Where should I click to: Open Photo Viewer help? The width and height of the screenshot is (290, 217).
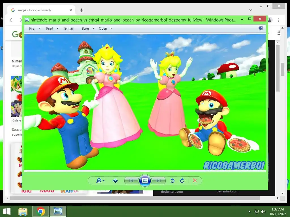pos(261,28)
